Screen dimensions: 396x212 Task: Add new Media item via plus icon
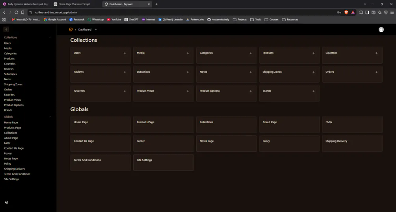coord(188,53)
